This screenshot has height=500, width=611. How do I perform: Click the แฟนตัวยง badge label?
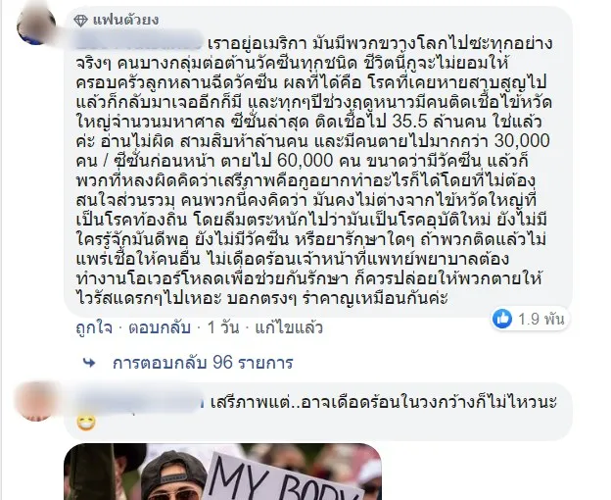click(126, 21)
